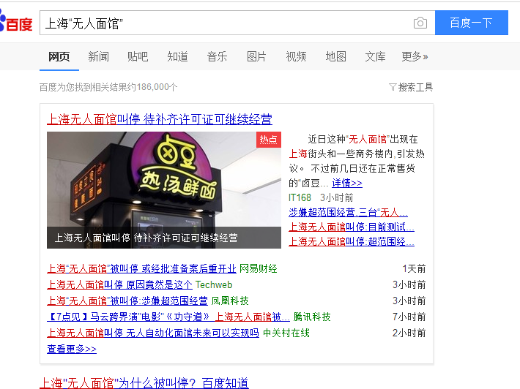Viewport: 520px width, 389px height.
Task: Expand results with 查看更多>>
Action: 72,349
